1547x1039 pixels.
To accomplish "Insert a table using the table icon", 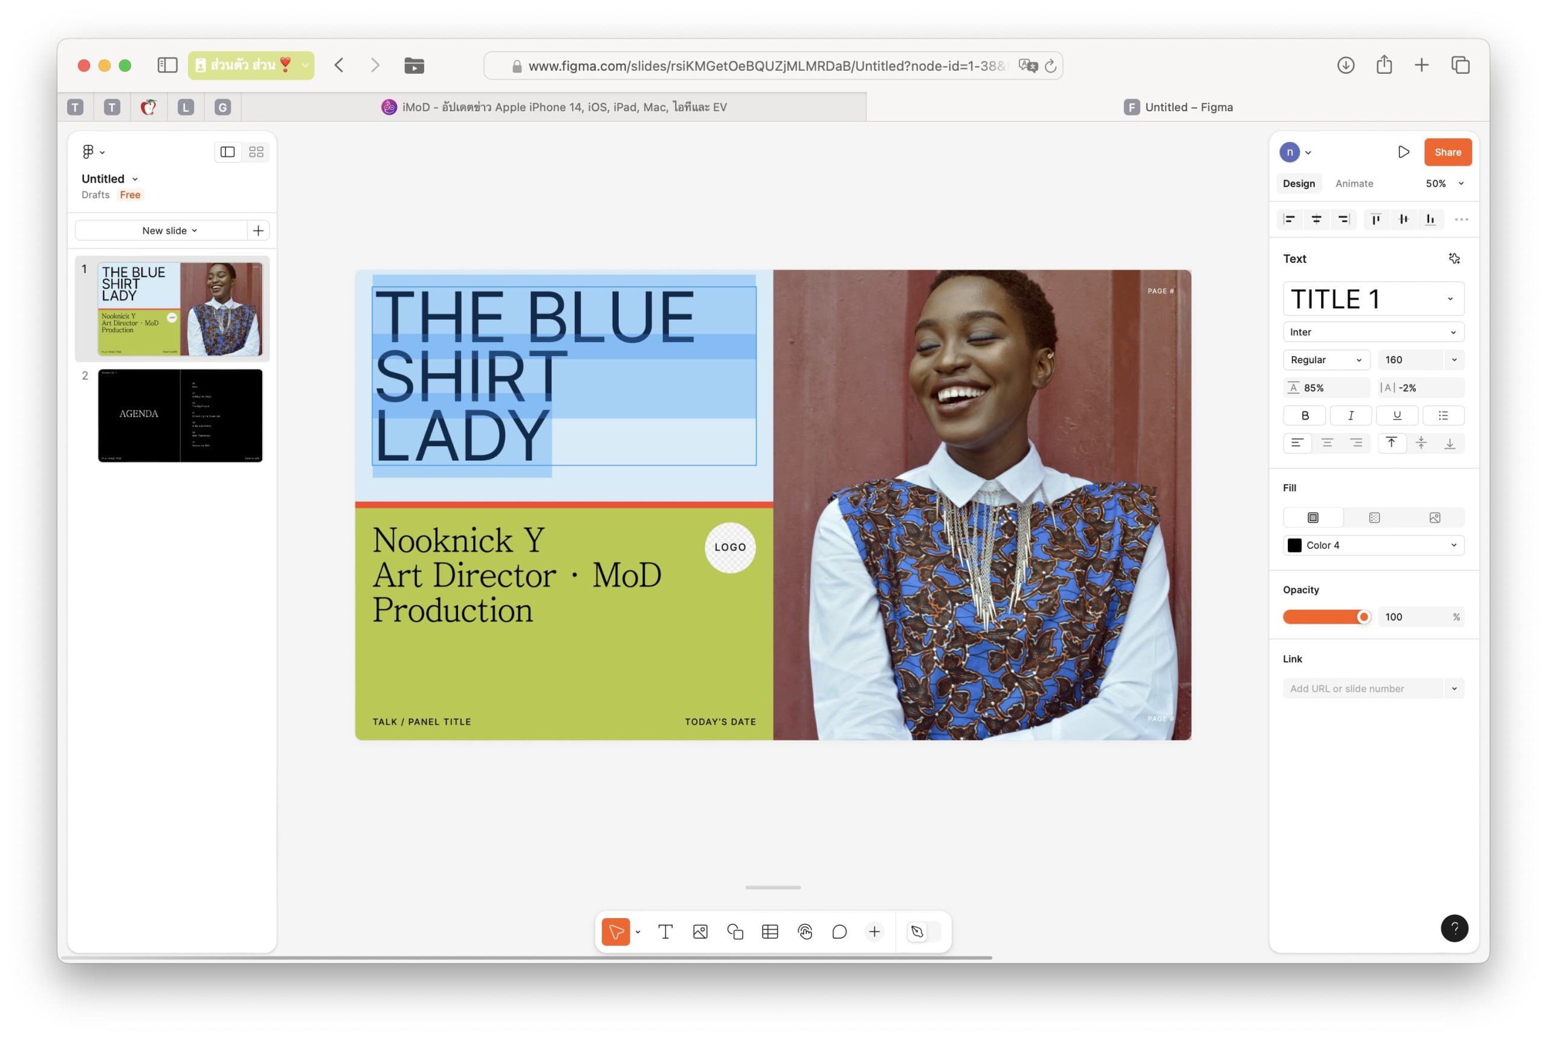I will pyautogui.click(x=770, y=931).
